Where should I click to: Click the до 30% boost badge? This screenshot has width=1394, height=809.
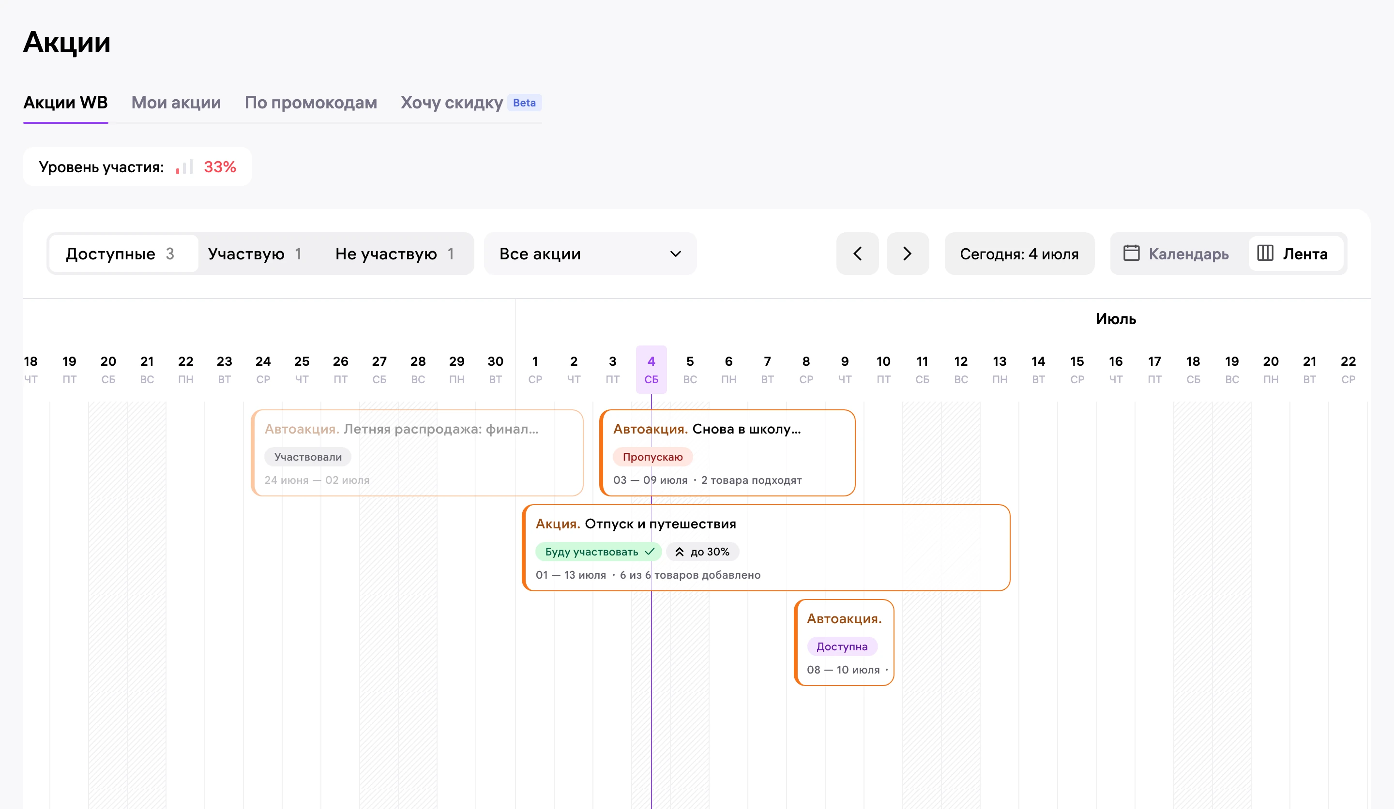coord(702,552)
